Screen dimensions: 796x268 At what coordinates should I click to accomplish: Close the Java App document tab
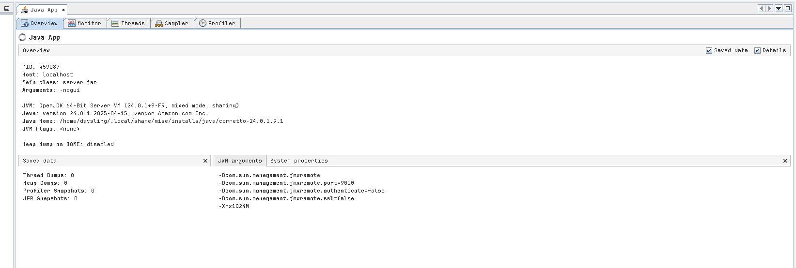coord(63,10)
